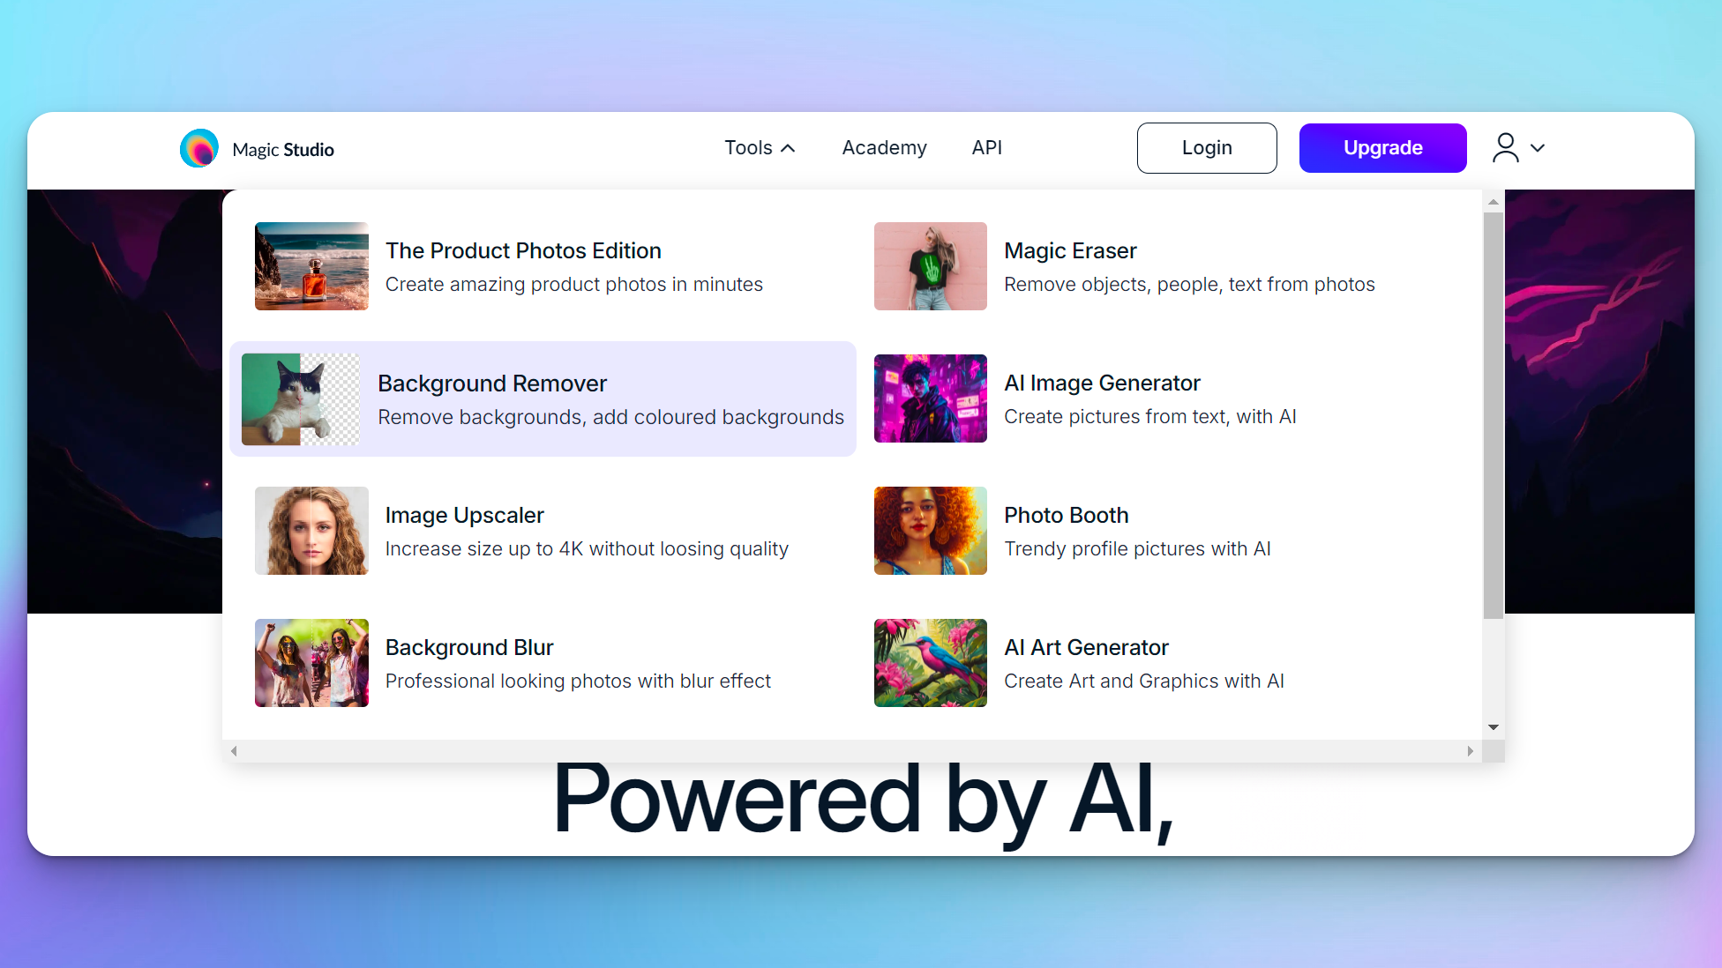The width and height of the screenshot is (1722, 968).
Task: Open the Image Upscaler face thumbnail
Action: [x=311, y=531]
